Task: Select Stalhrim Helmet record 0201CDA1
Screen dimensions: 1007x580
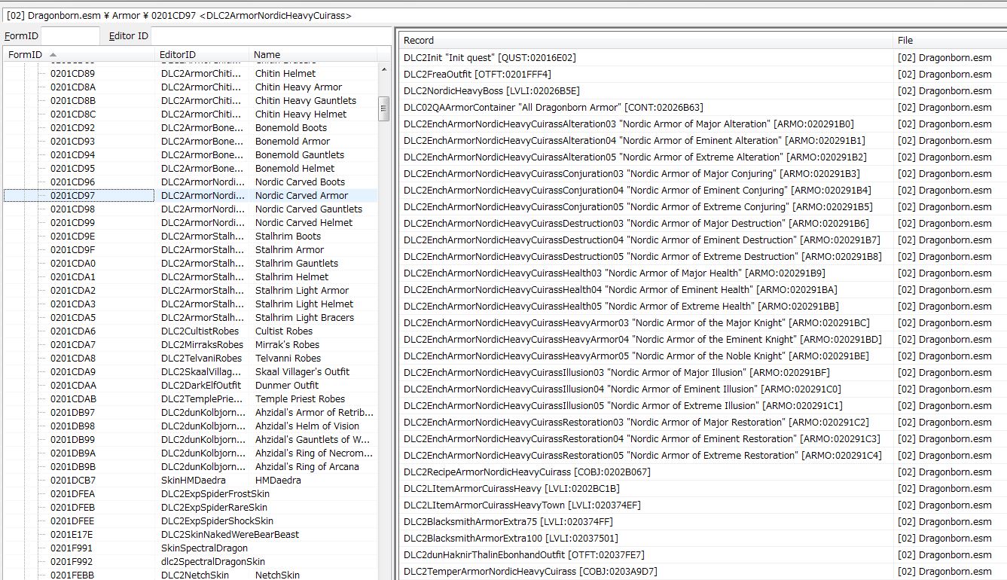Action: [191, 277]
